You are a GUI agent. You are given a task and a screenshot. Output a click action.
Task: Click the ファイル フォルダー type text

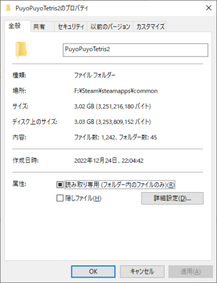tap(95, 75)
